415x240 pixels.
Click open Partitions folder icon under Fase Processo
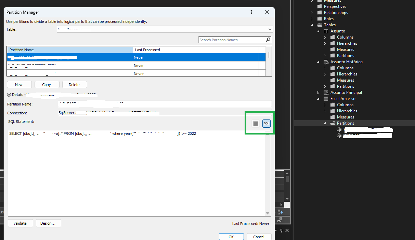333,123
